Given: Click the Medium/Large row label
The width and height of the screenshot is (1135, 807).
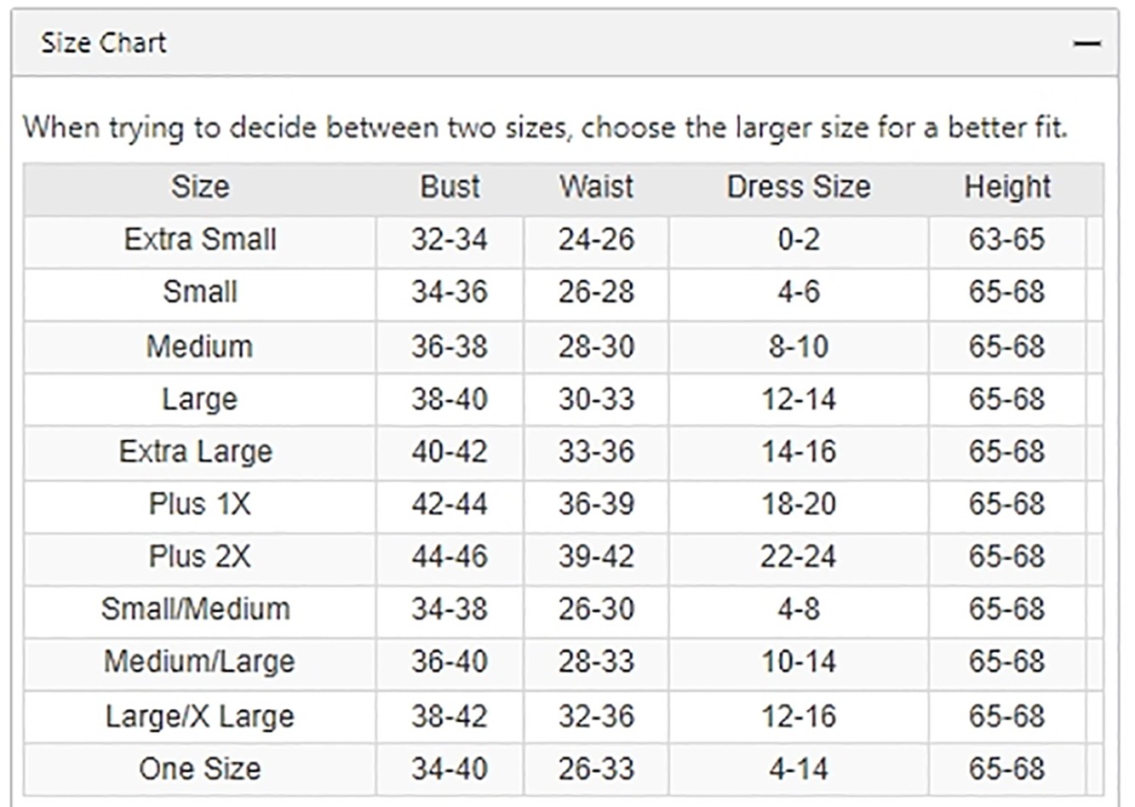Looking at the screenshot, I should 199,662.
